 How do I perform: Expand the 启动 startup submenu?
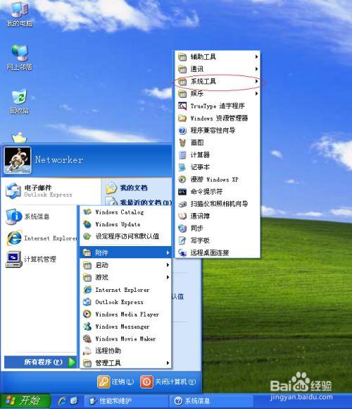click(x=125, y=265)
